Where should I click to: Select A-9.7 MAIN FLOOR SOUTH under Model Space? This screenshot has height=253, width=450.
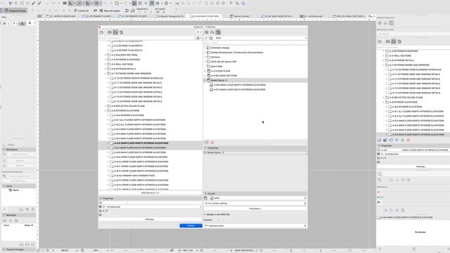(239, 89)
